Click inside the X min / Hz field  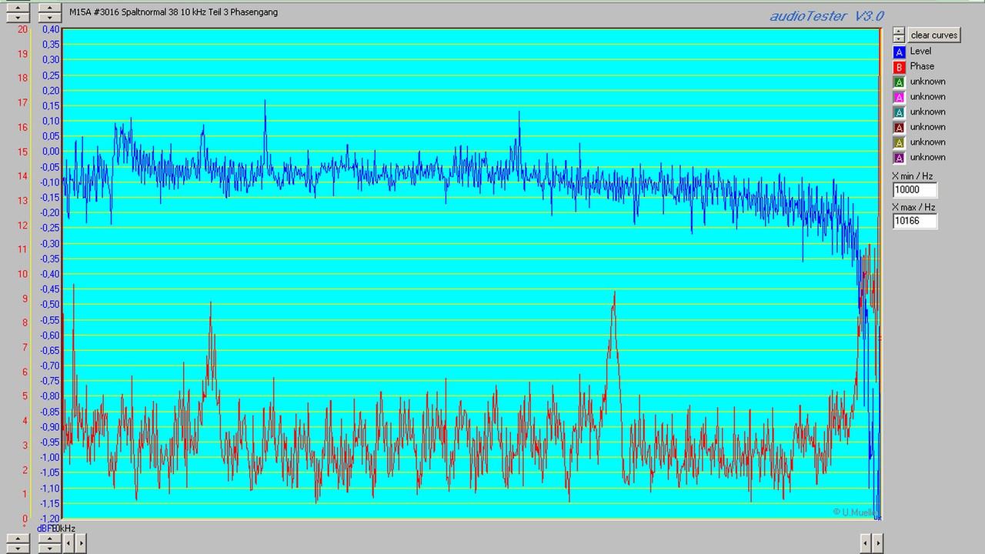(x=913, y=189)
